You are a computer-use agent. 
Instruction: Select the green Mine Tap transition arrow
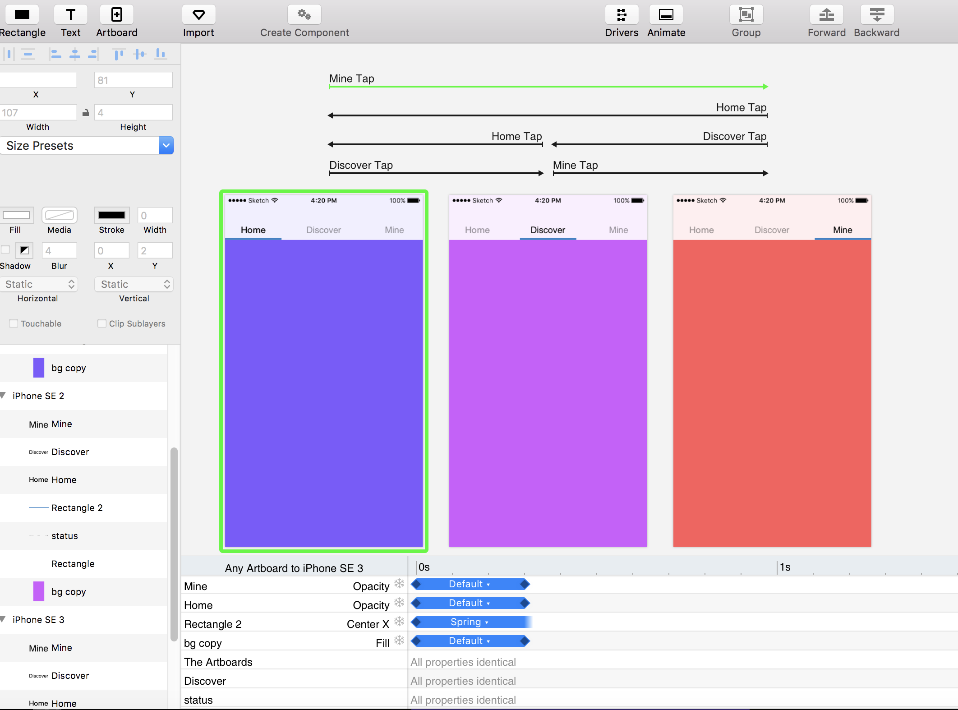point(548,86)
